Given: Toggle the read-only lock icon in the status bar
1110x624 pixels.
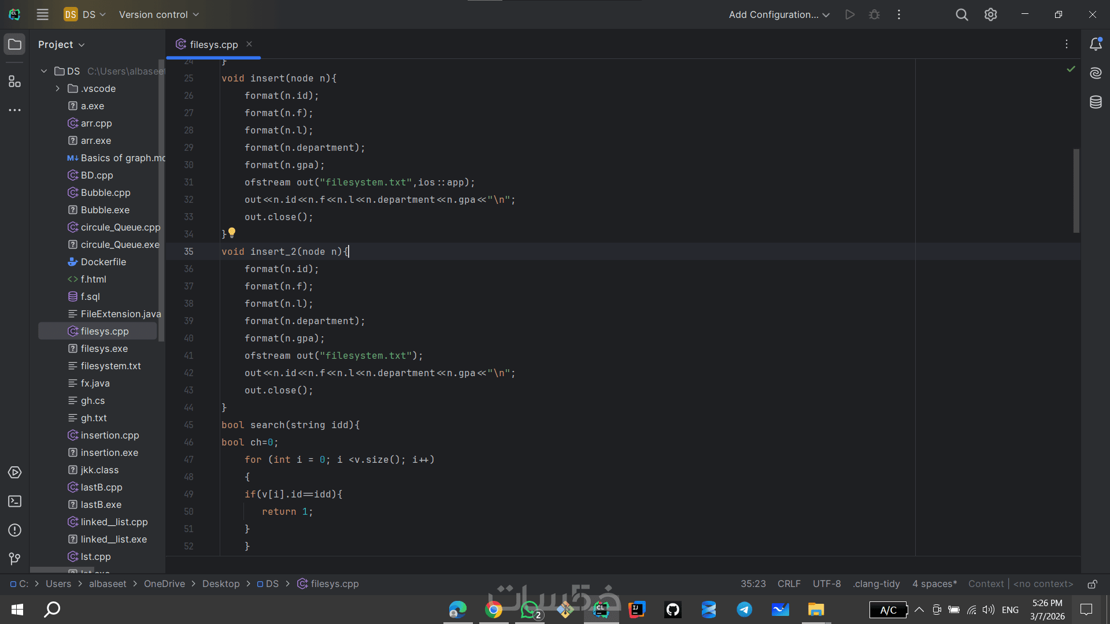Looking at the screenshot, I should coord(1092,584).
